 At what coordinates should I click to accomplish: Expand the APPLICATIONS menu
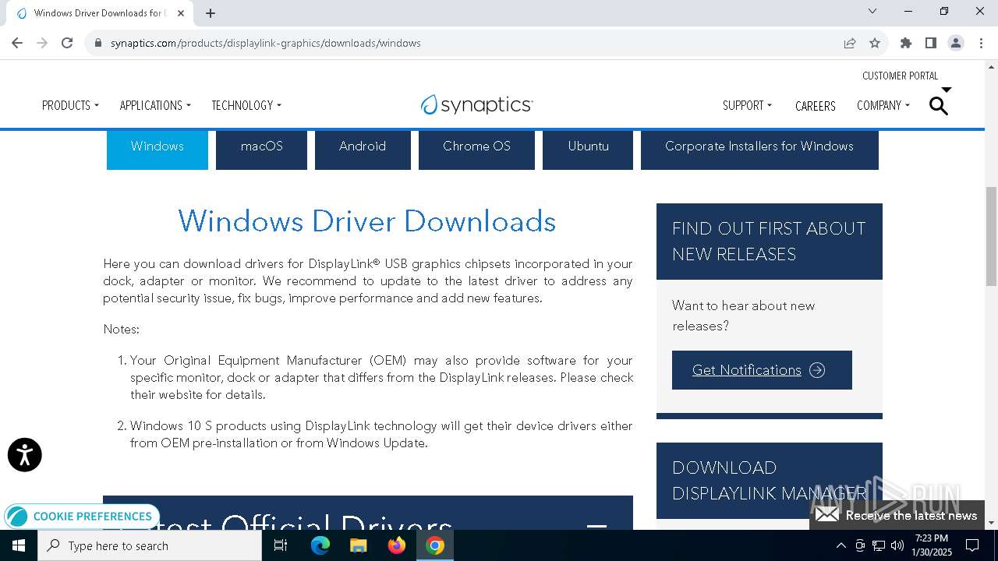[155, 105]
